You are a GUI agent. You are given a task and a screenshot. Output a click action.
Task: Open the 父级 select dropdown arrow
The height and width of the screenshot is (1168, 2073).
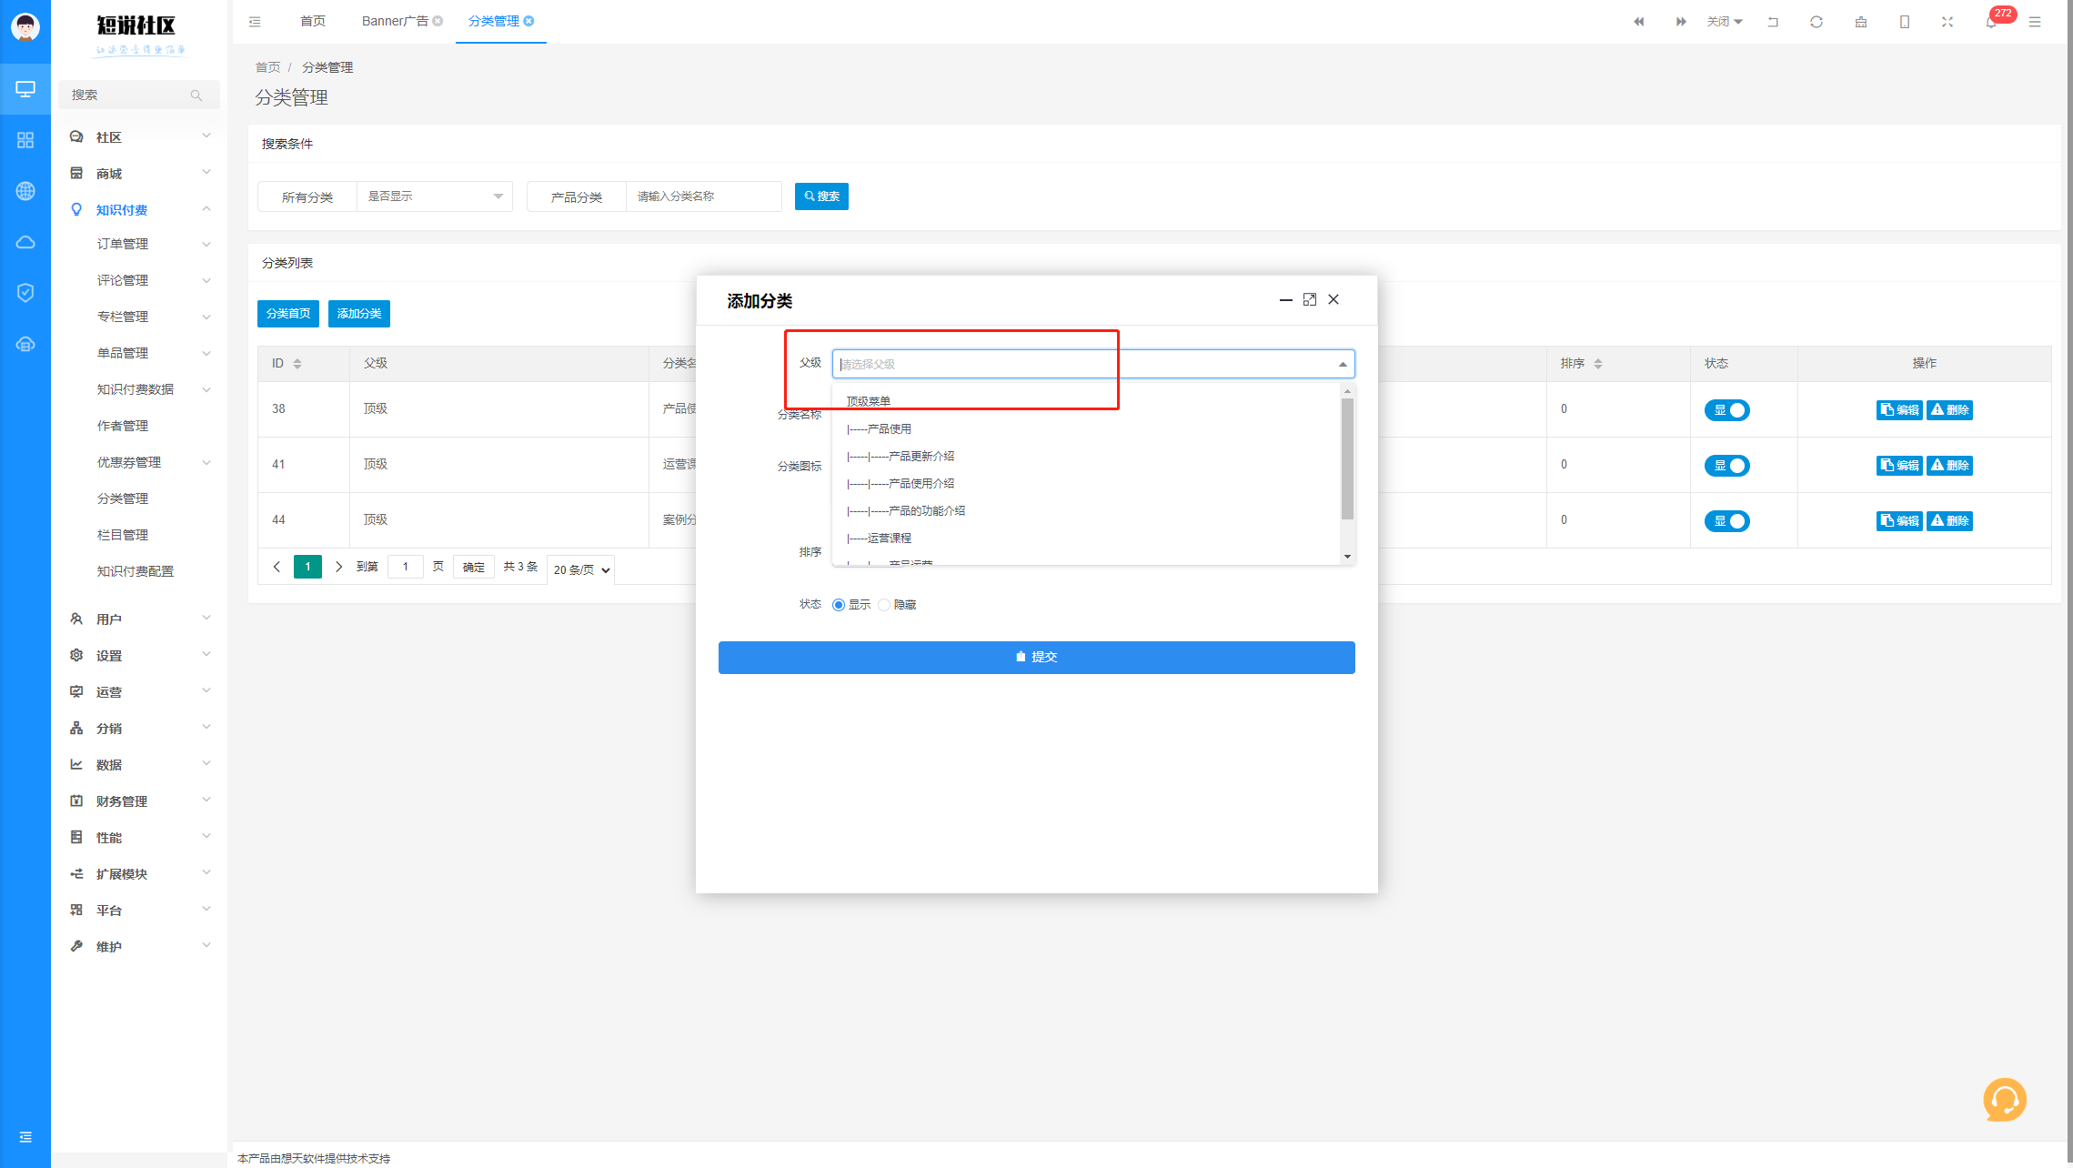click(1343, 364)
